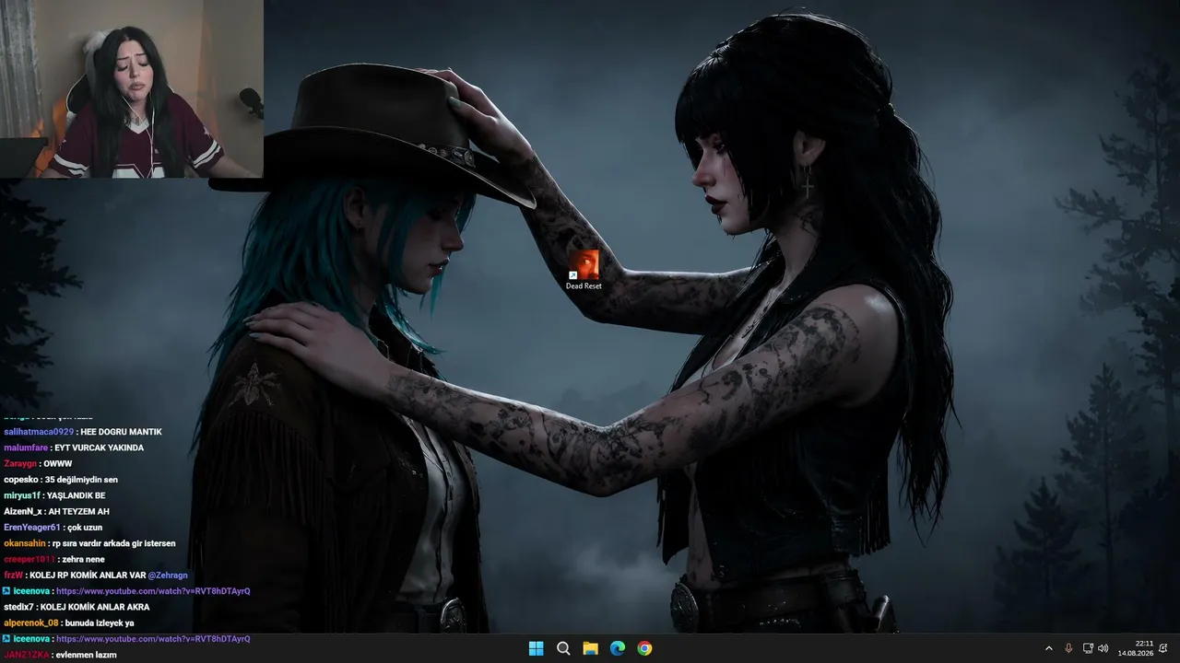Click the message "AH TEYZEM AH"

(79, 511)
